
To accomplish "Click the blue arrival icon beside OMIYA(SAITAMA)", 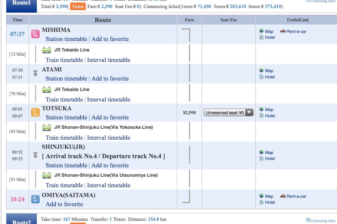I will pos(35,199).
